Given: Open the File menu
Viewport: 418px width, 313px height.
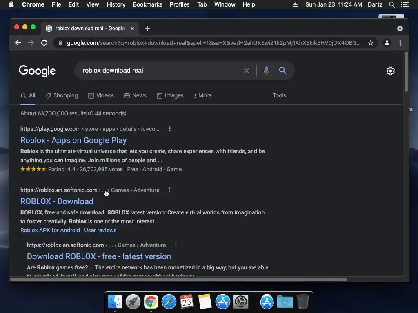Looking at the screenshot, I should pos(56,4).
